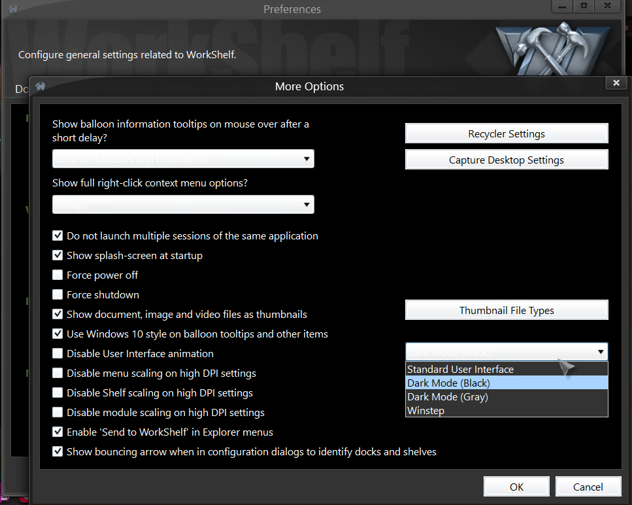Cancel the More Options dialog
This screenshot has width=632, height=505.
pos(588,487)
